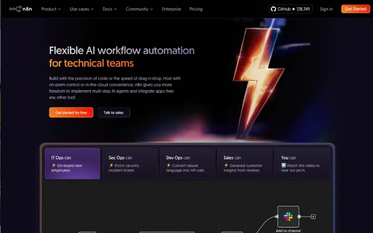Click Sign in link
Screen dimensions: 373x233
point(326,9)
